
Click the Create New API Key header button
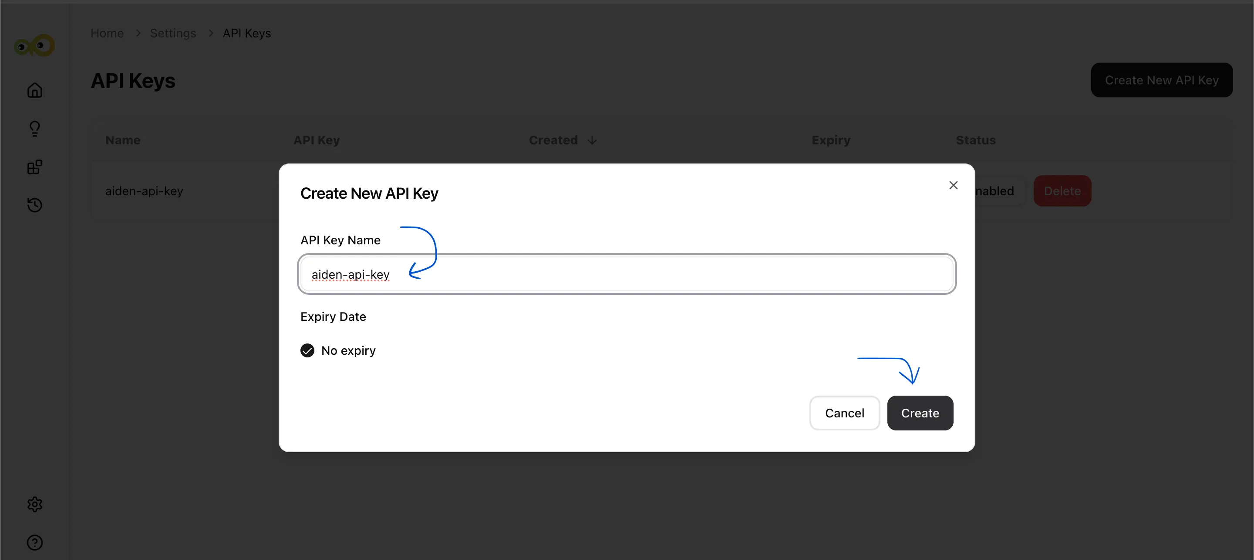click(1162, 80)
